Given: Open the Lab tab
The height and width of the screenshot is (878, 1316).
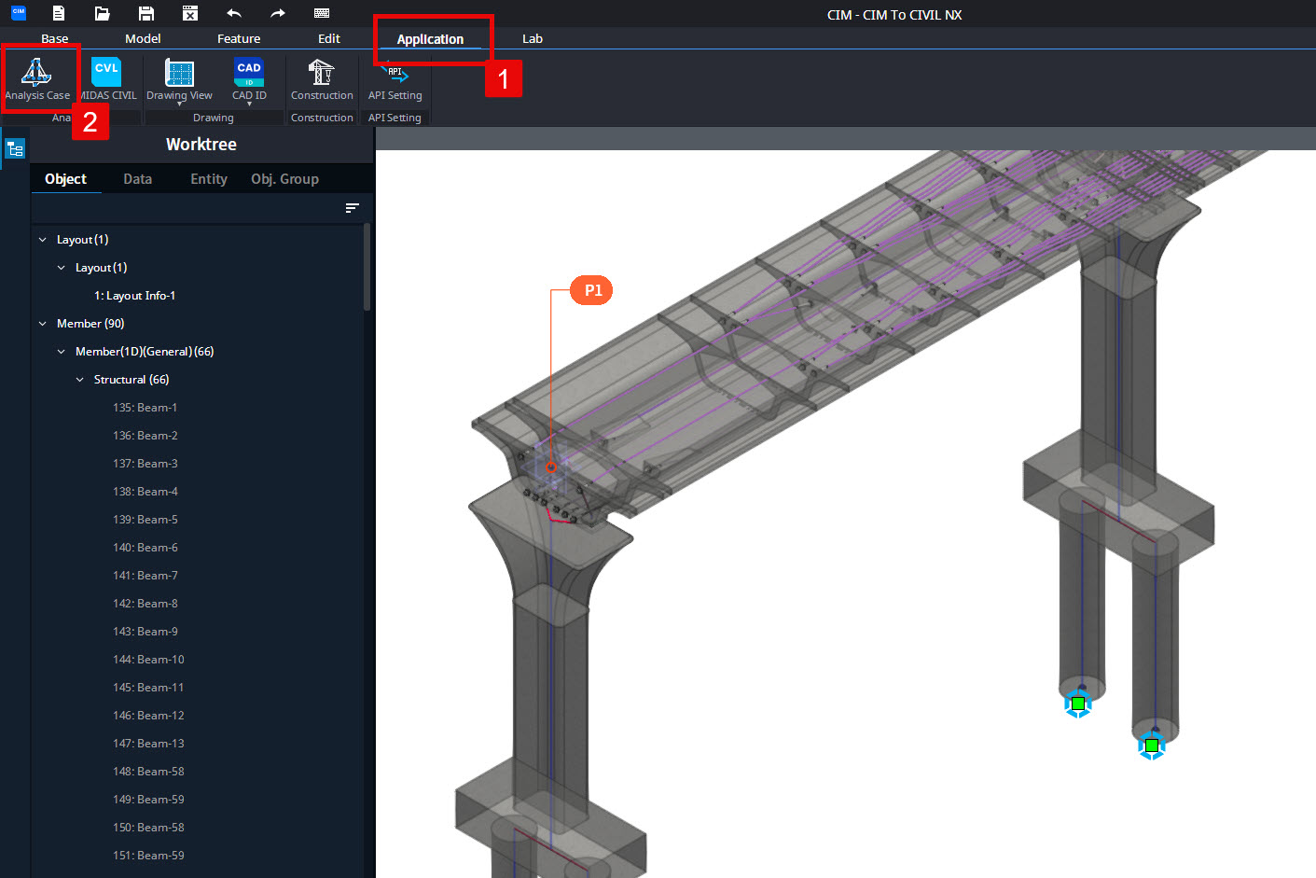Looking at the screenshot, I should click(x=532, y=38).
